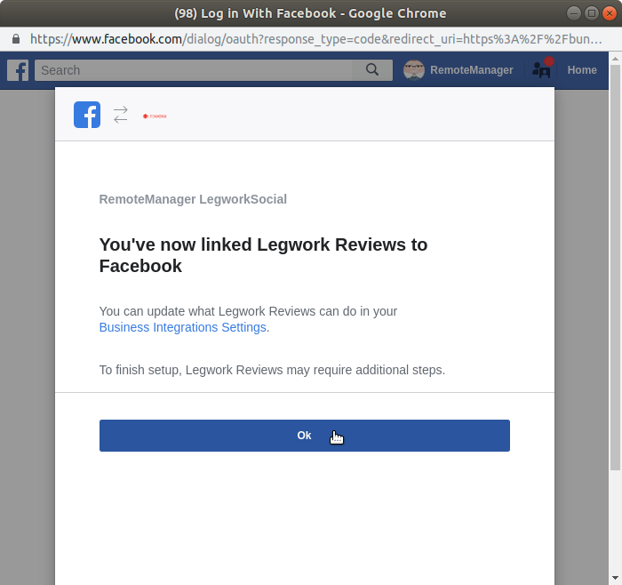This screenshot has height=585, width=622.
Task: View site info via the padlock icon
Action: [x=15, y=39]
